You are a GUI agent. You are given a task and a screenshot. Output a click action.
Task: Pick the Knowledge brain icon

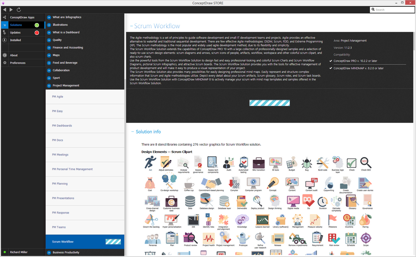point(242,219)
